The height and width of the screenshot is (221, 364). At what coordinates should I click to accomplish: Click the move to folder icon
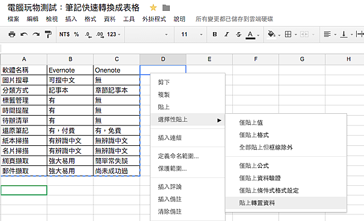(x=166, y=8)
